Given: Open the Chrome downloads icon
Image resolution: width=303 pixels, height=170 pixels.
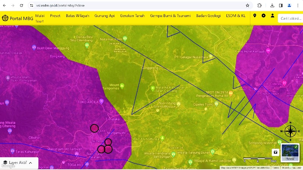Looking at the screenshot, I should [272, 5].
